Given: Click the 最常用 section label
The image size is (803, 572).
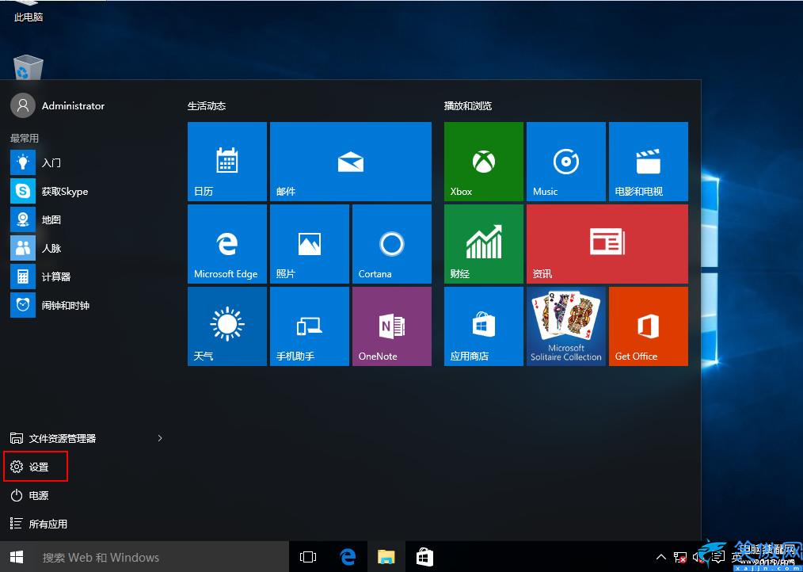Looking at the screenshot, I should pyautogui.click(x=24, y=138).
